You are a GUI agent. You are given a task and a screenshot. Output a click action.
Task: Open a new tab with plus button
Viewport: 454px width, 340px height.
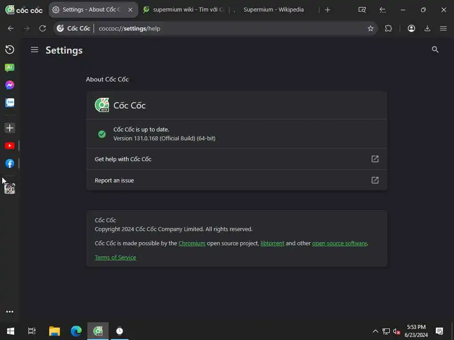[328, 10]
